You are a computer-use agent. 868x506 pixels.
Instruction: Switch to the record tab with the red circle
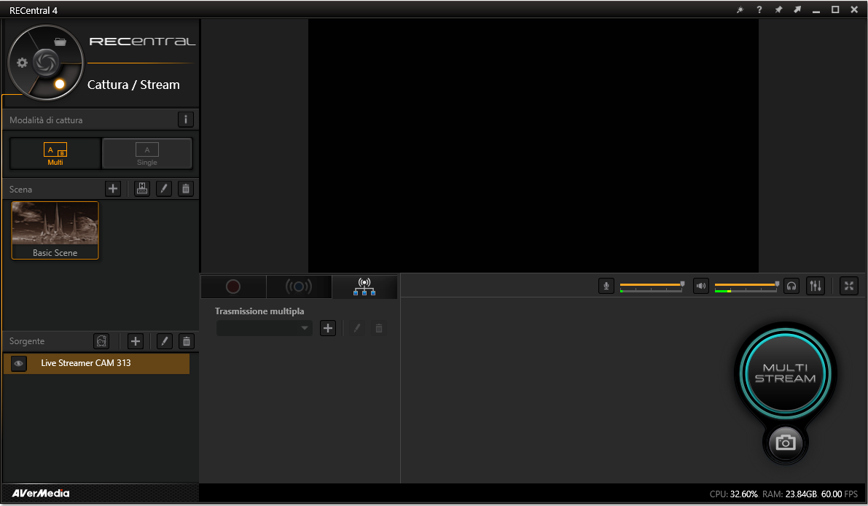pos(233,287)
